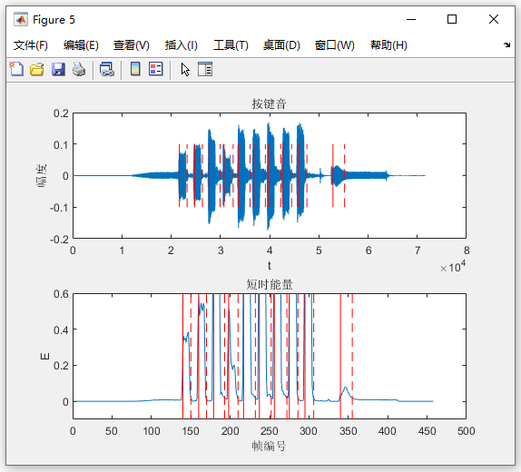The height and width of the screenshot is (472, 521).
Task: Open the 编辑(E) menu
Action: pos(81,45)
